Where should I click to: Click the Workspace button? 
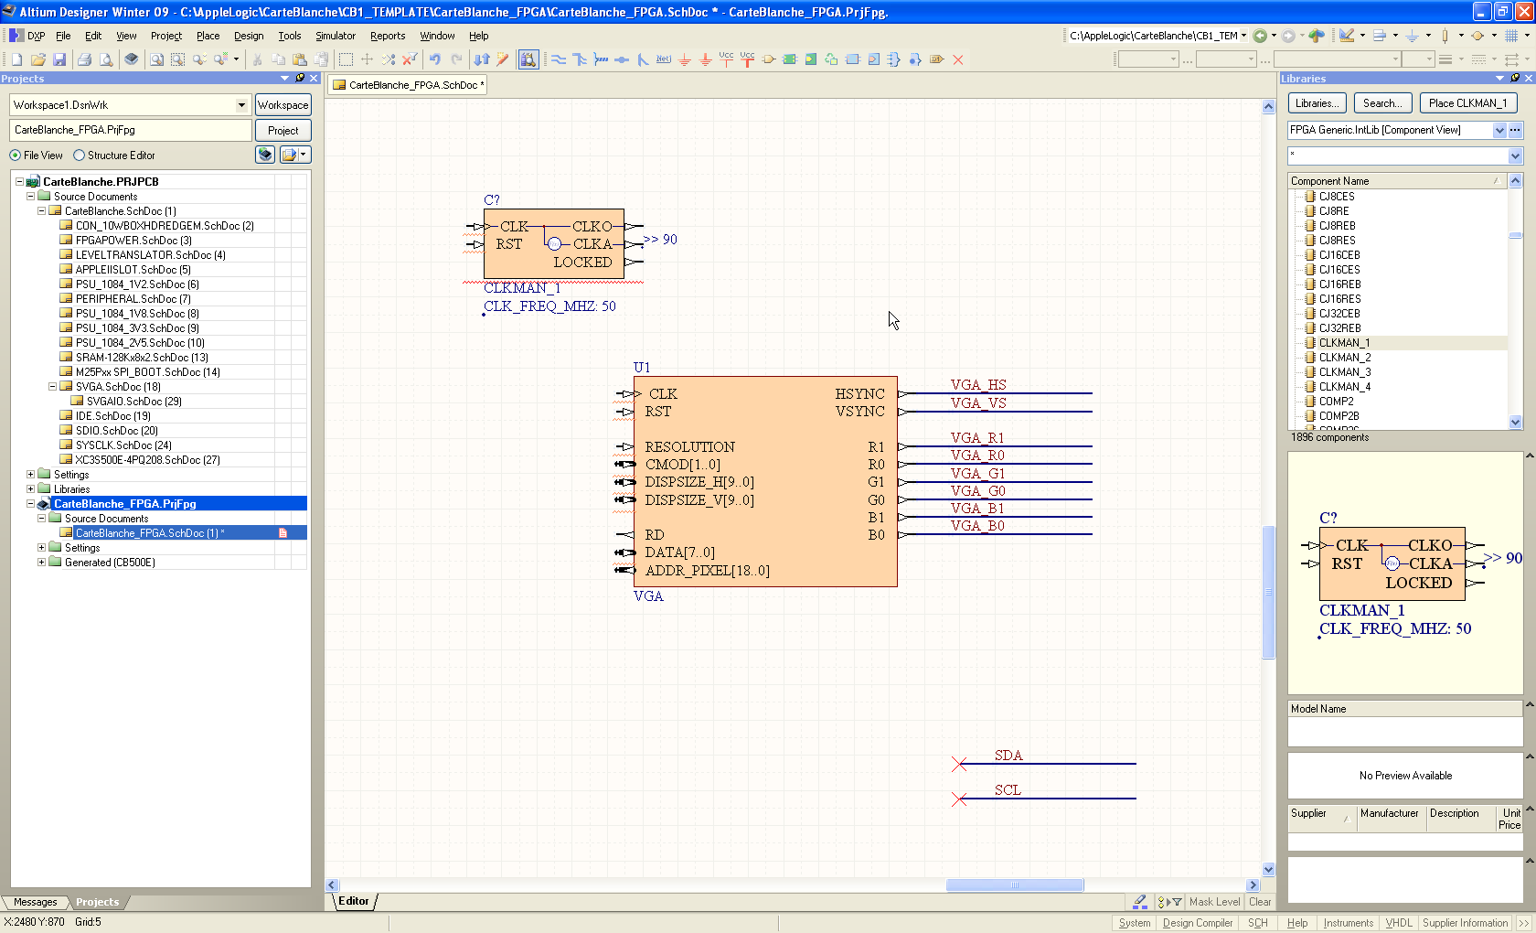pyautogui.click(x=283, y=105)
